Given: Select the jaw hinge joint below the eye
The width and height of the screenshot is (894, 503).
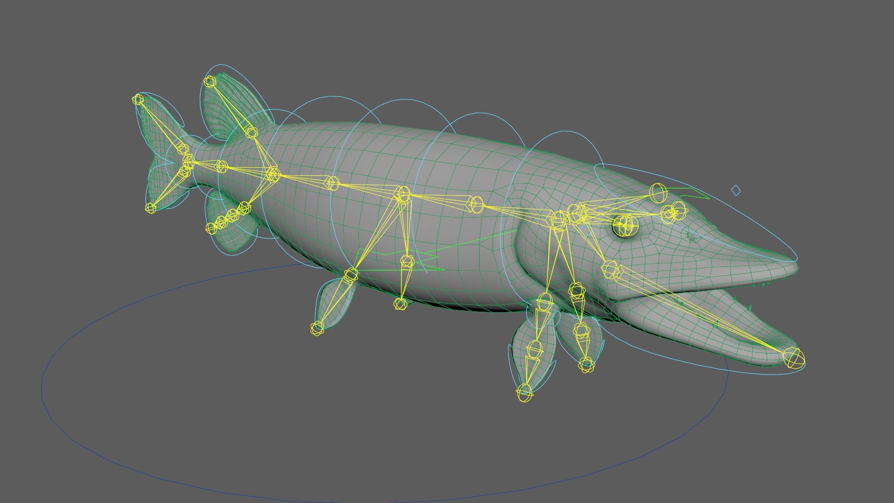Looking at the screenshot, I should (610, 269).
